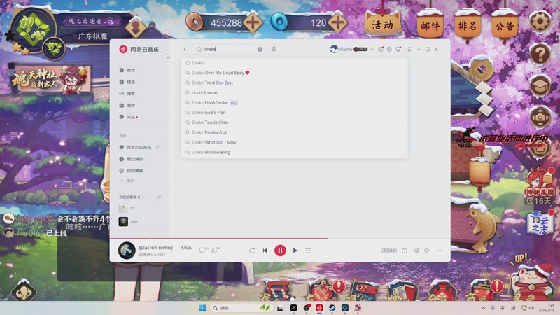Image resolution: width=560 pixels, height=315 pixels.
Task: Open the game 活动 events button
Action: click(x=382, y=24)
